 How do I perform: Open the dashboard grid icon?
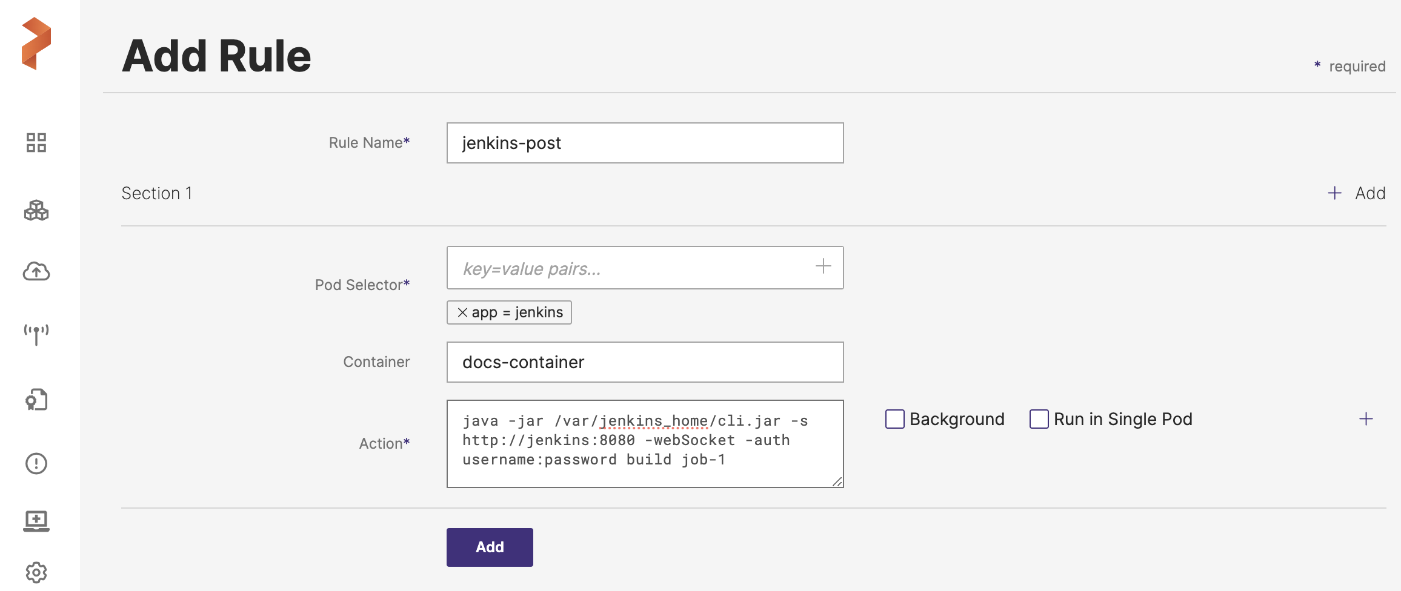36,143
